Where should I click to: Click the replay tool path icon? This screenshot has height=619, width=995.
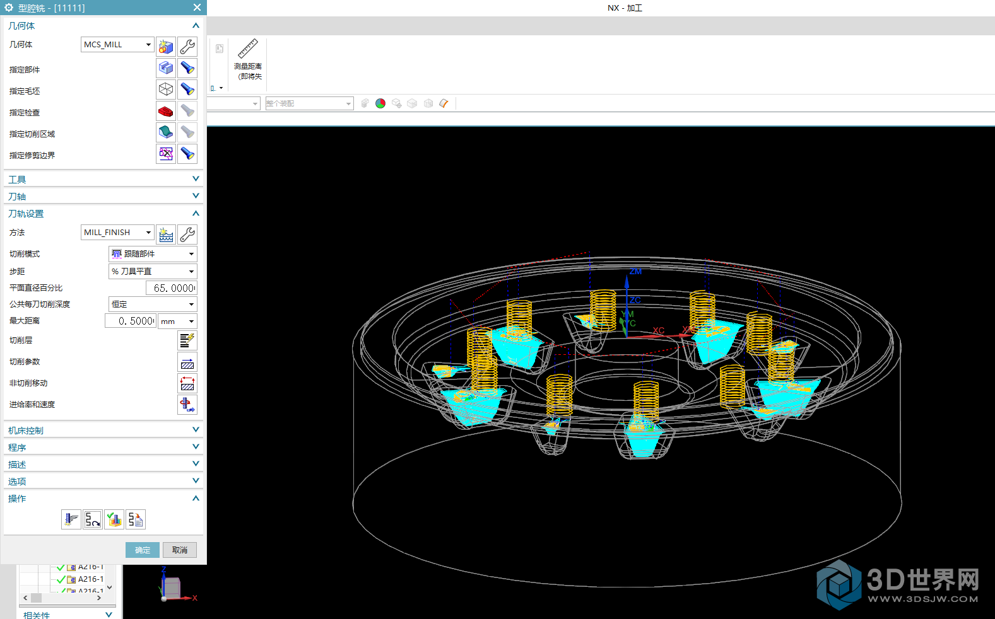[x=93, y=519]
